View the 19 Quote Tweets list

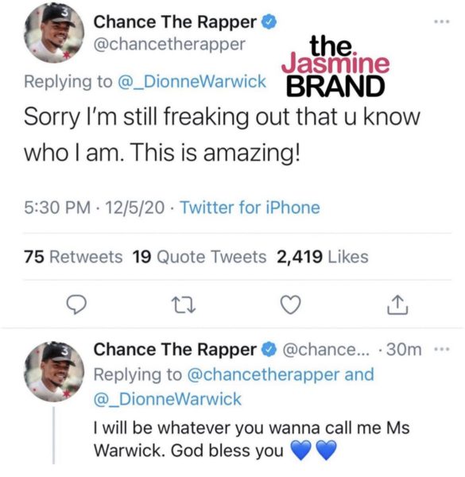coord(200,257)
